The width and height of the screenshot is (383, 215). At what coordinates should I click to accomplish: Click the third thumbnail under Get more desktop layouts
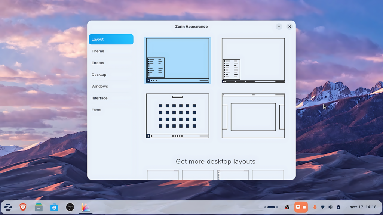click(x=233, y=175)
